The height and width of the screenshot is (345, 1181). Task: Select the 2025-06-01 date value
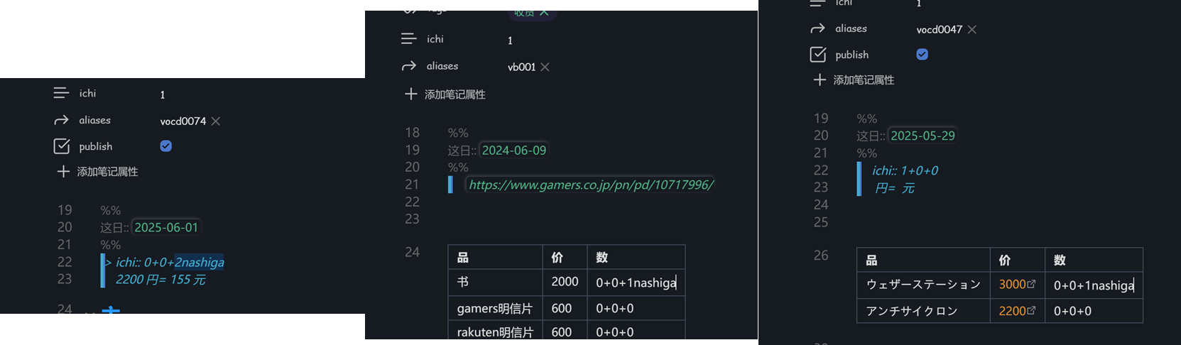[x=166, y=227]
